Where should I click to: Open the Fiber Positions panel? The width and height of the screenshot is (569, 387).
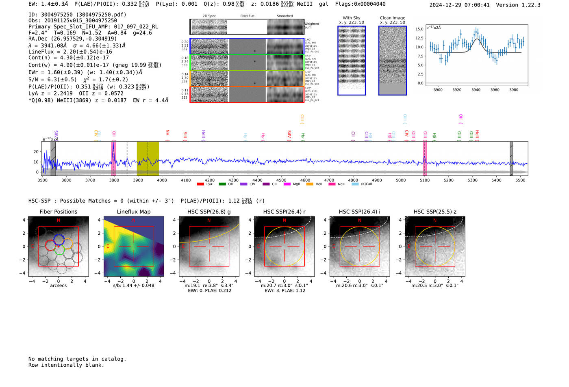pyautogui.click(x=59, y=246)
